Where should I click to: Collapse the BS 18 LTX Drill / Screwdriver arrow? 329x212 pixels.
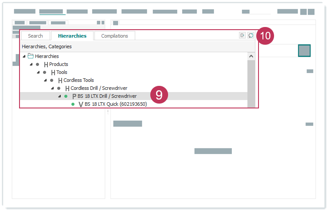[59, 96]
